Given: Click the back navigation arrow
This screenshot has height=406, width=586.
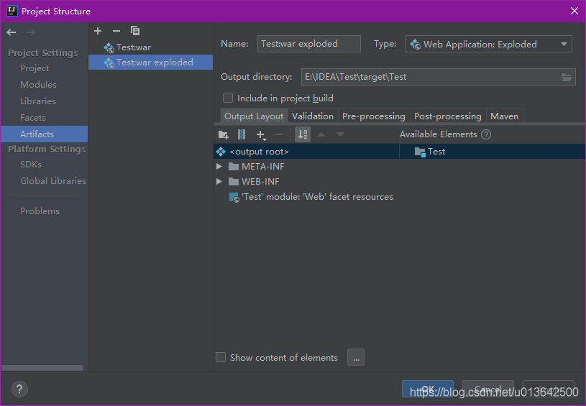Looking at the screenshot, I should [x=12, y=32].
